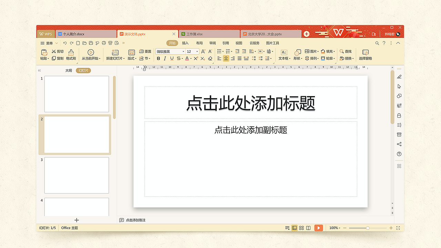Screen dimensions: 441x248
Task: Click the fit-to-window icon in status bar
Action: coord(398,228)
